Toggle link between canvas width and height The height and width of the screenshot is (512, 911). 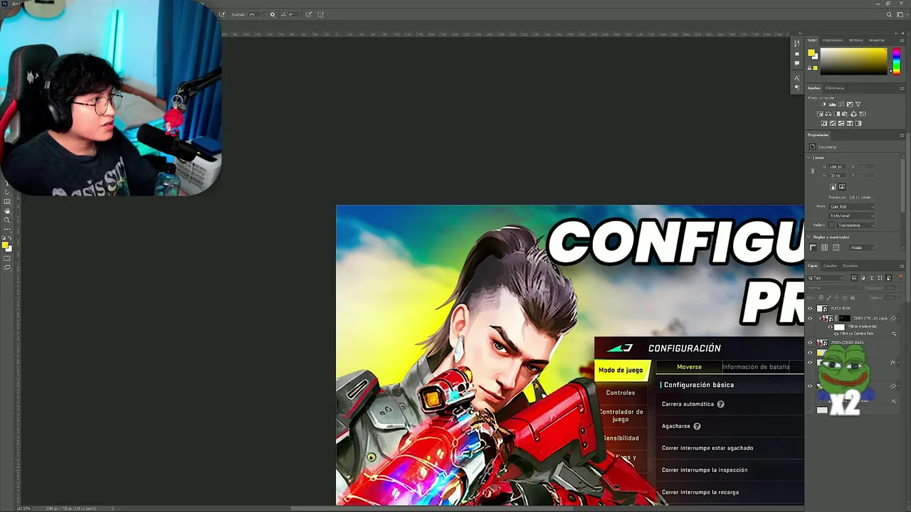pyautogui.click(x=813, y=171)
